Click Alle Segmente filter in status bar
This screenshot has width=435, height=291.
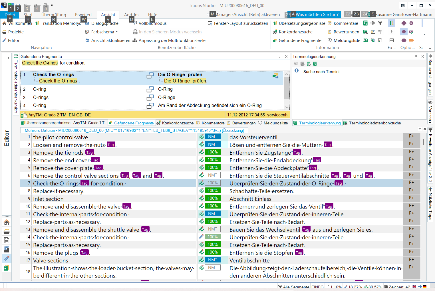(x=294, y=287)
